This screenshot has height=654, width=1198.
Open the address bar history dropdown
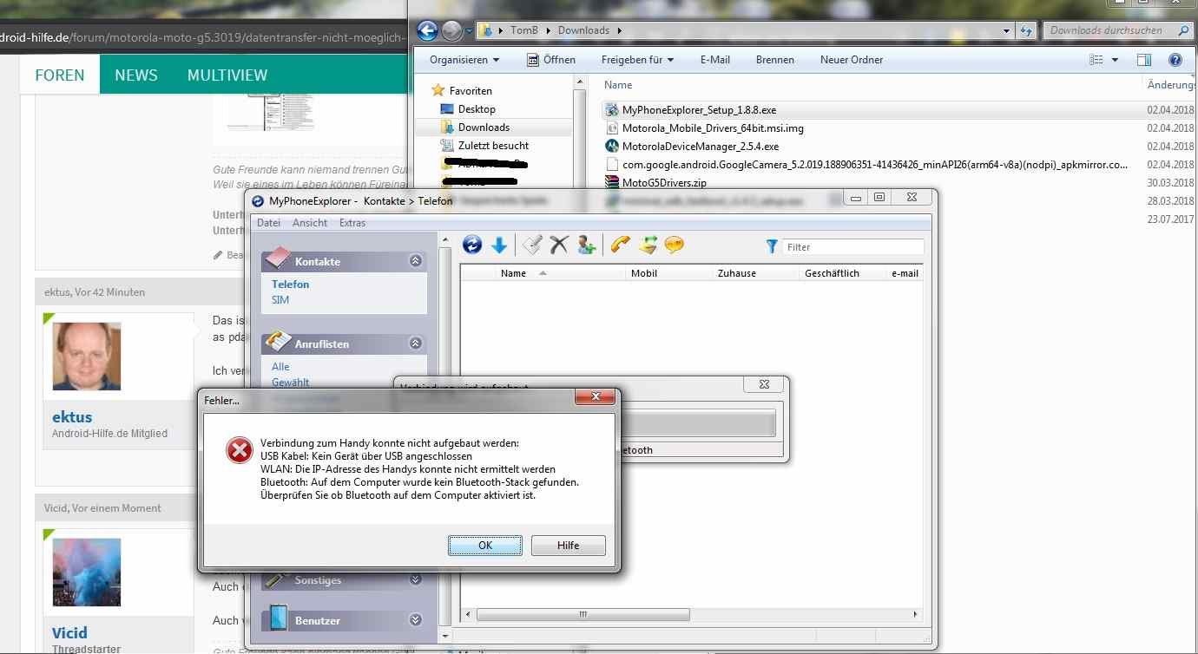[1007, 30]
